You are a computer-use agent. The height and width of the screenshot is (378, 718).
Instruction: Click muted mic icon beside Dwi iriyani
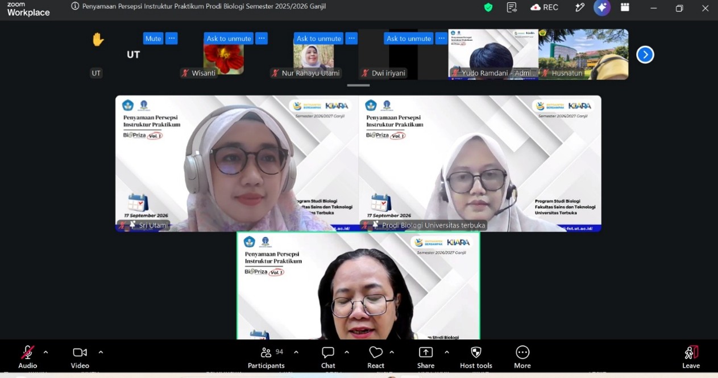click(366, 73)
